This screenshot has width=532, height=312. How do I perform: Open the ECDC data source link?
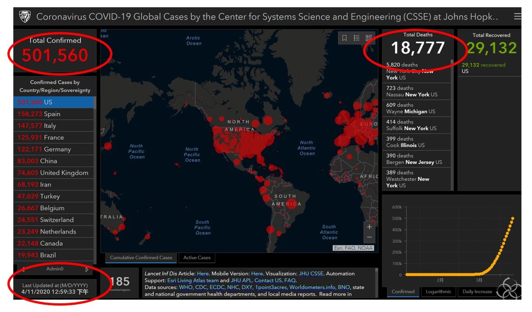coord(217,287)
